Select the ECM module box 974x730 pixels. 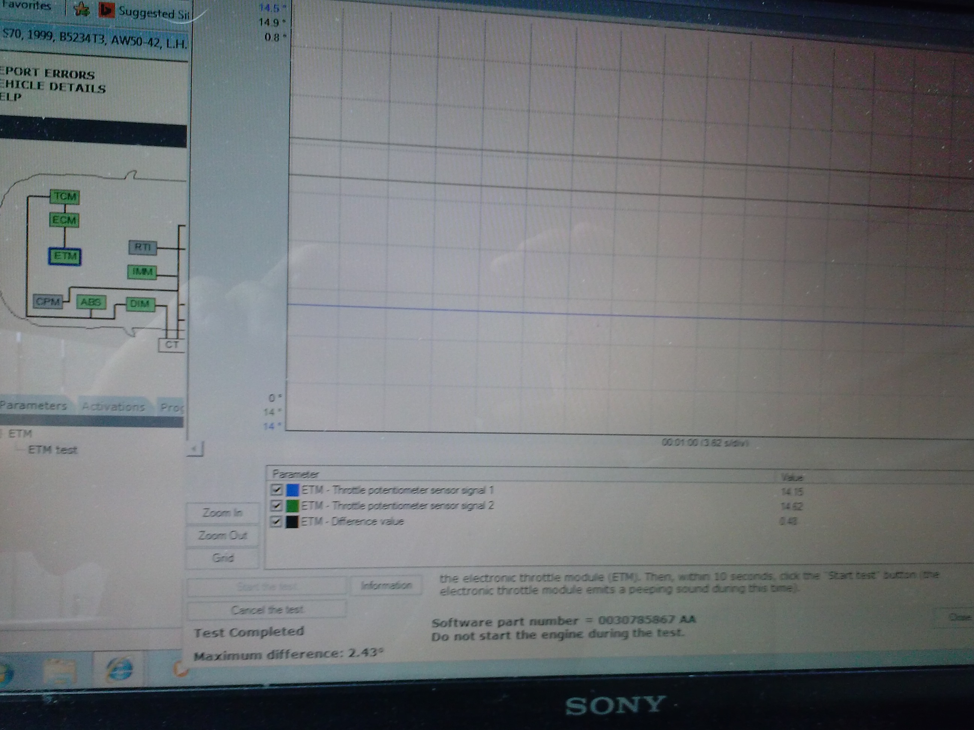point(64,220)
